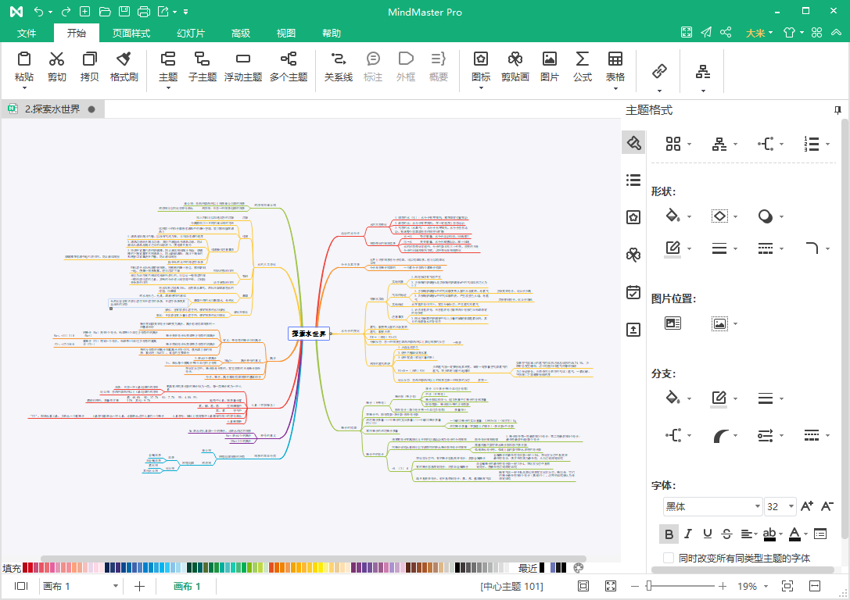Switch to the 高级 tab
The height and width of the screenshot is (600, 850).
(241, 33)
